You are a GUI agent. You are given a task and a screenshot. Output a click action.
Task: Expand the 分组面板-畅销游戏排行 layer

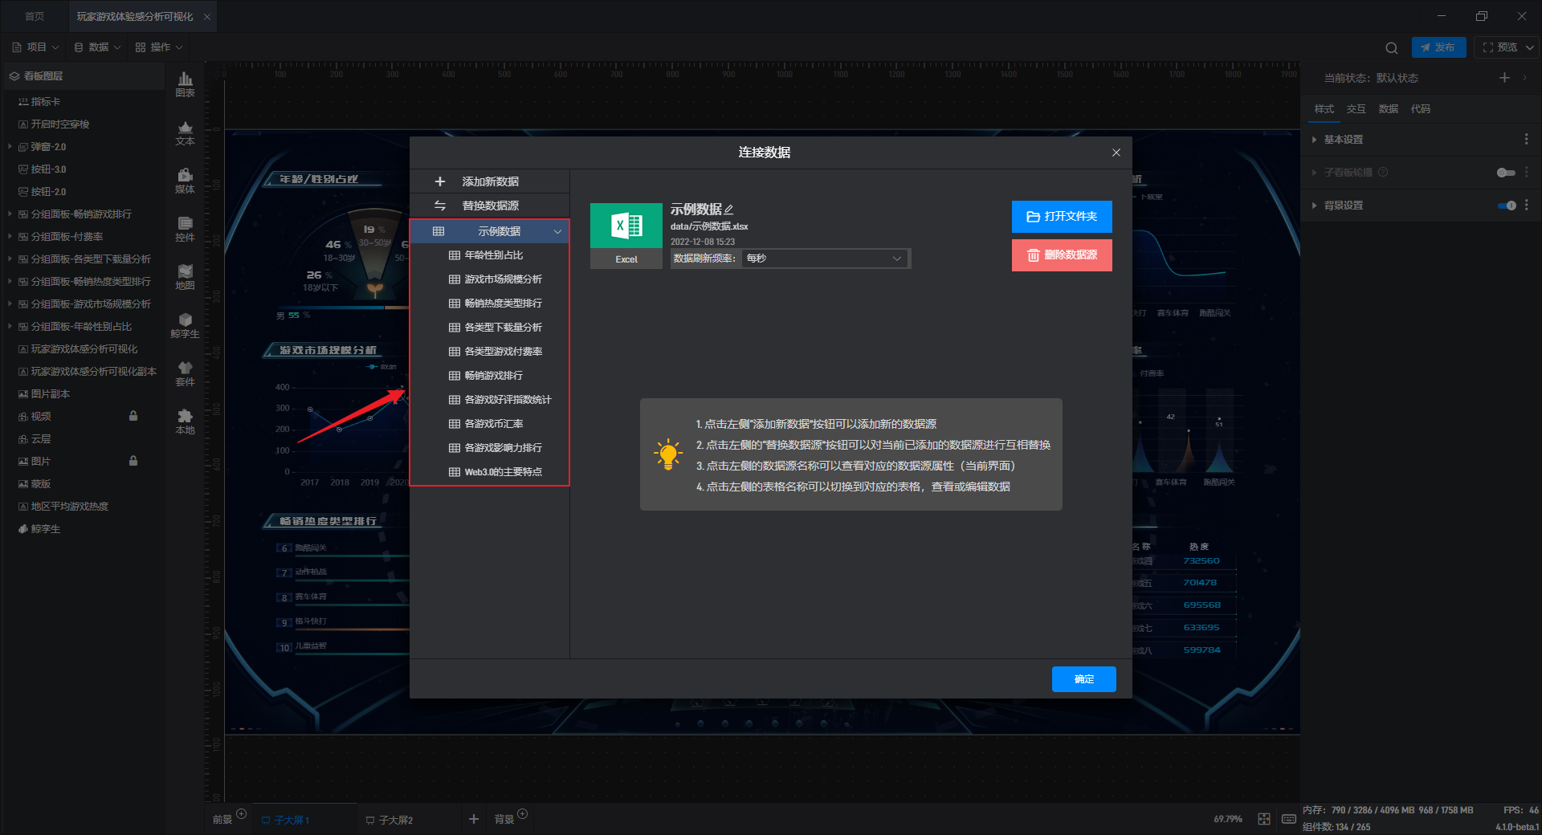10,214
